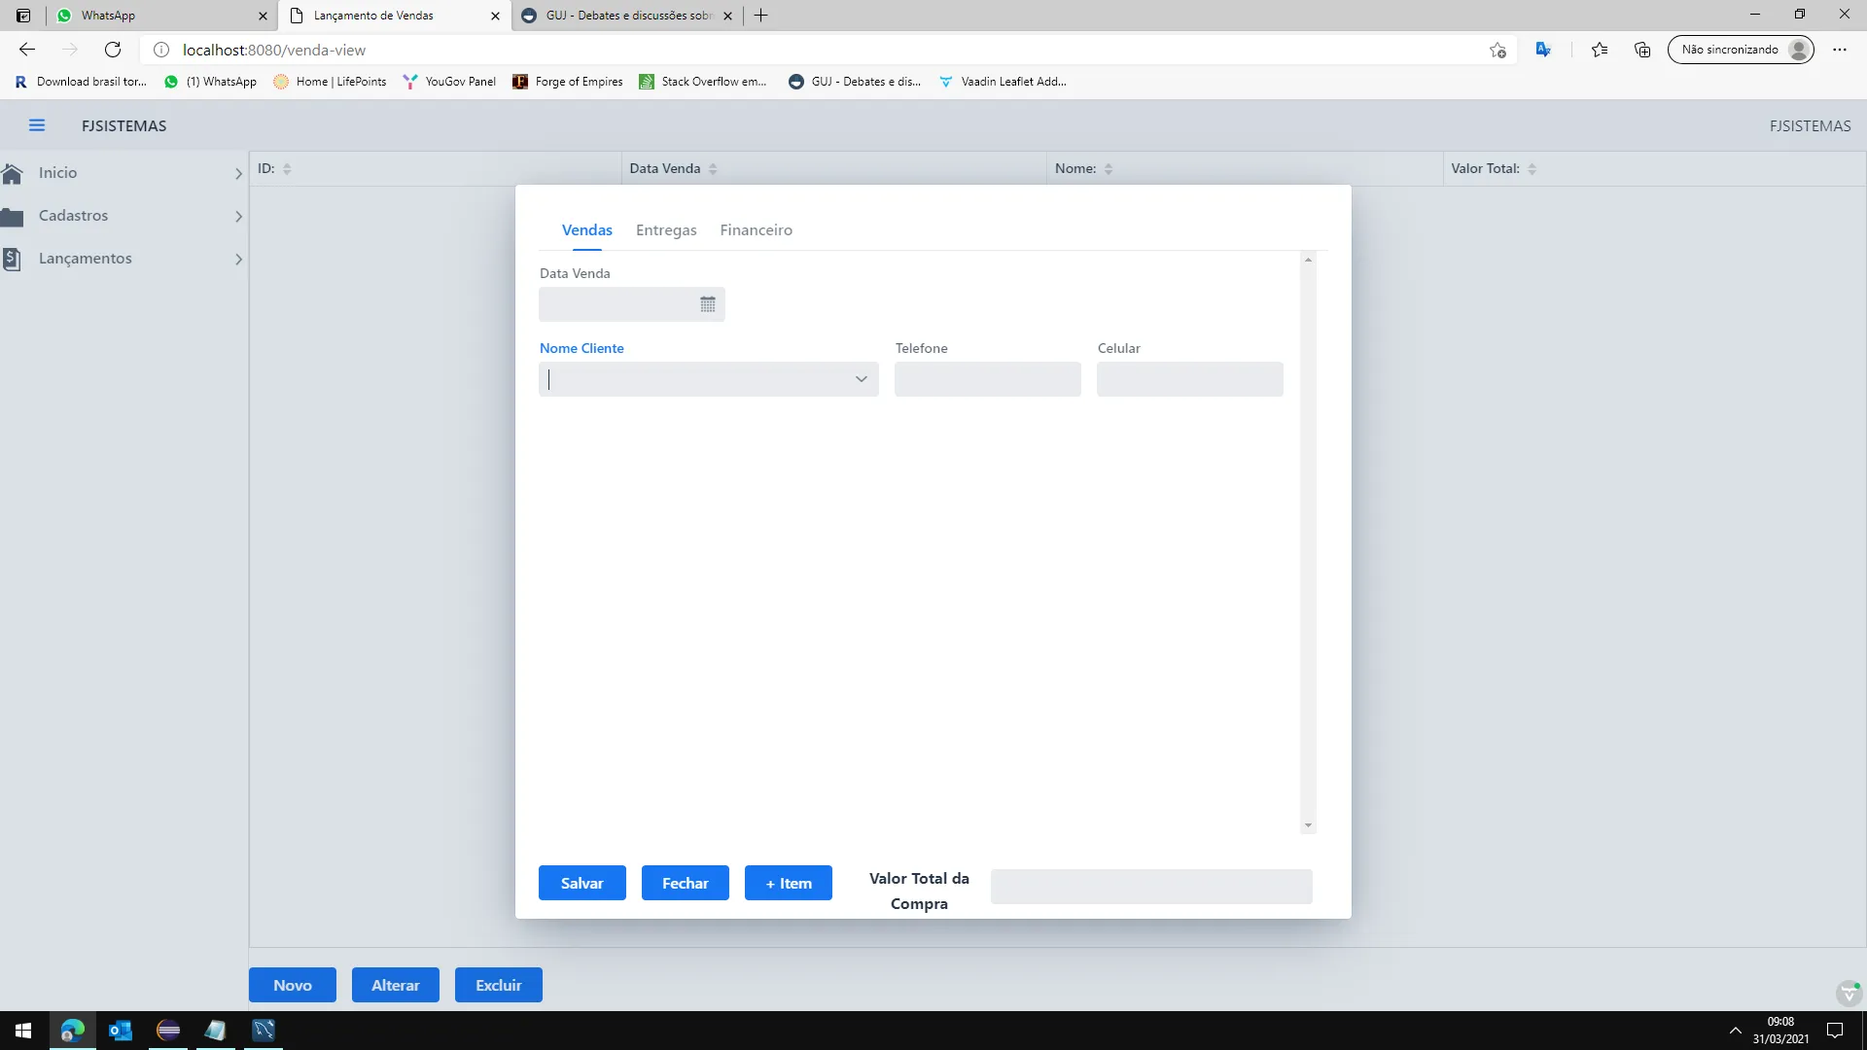Open the Edge translate icon in address bar
Screen dimensions: 1867x1050
(x=1543, y=50)
